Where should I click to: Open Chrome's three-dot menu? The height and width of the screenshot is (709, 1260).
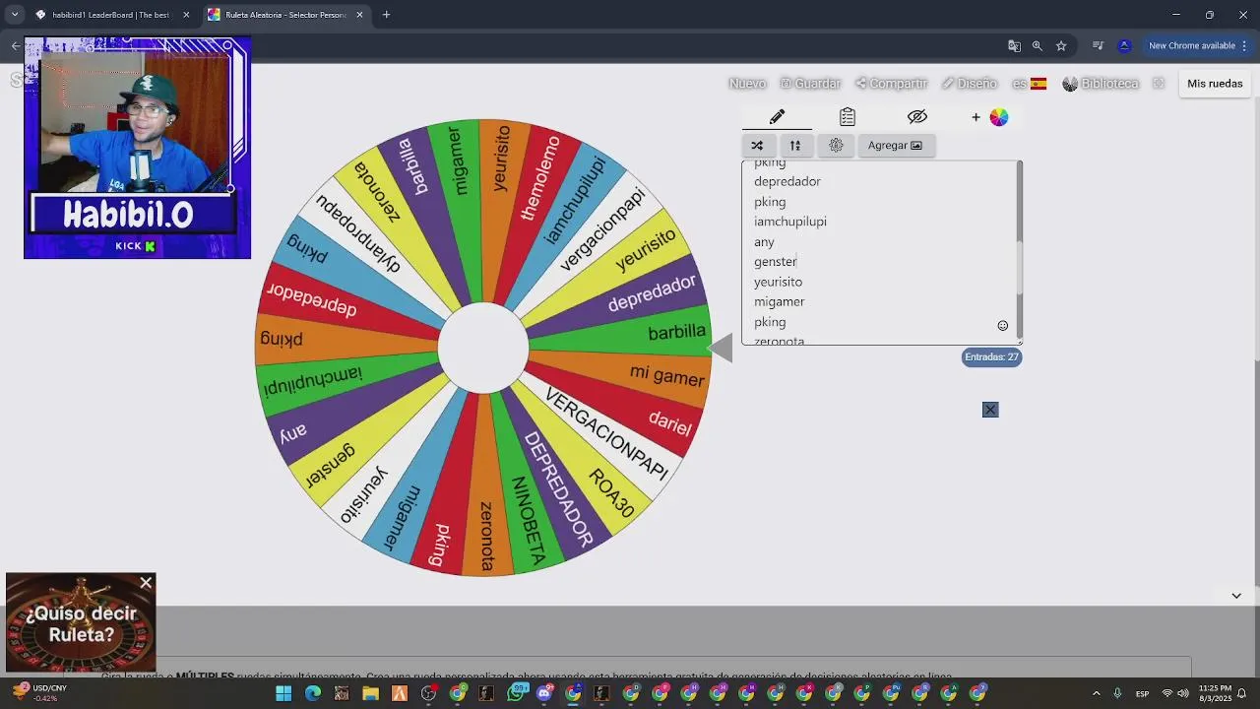1245,45
